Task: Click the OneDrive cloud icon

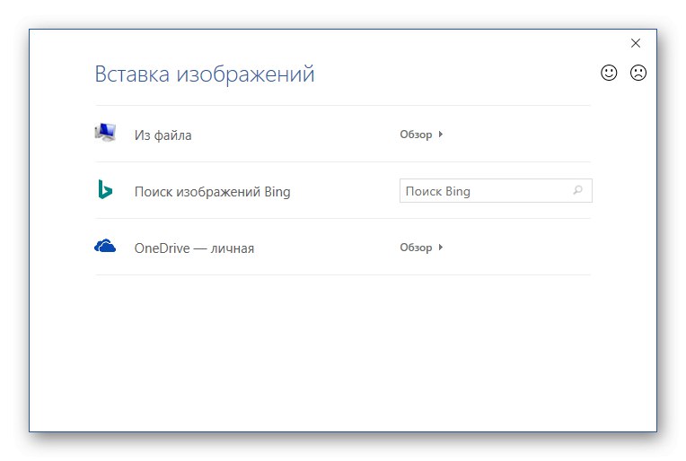Action: coord(105,246)
